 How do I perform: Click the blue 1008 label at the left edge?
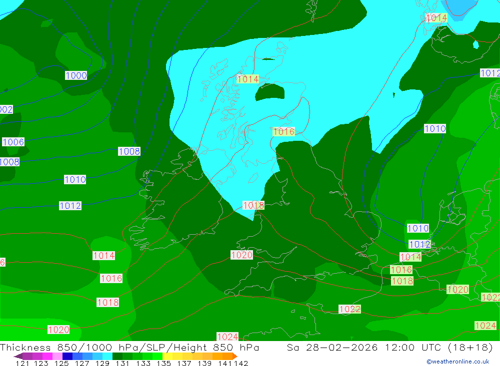[x=9, y=162]
